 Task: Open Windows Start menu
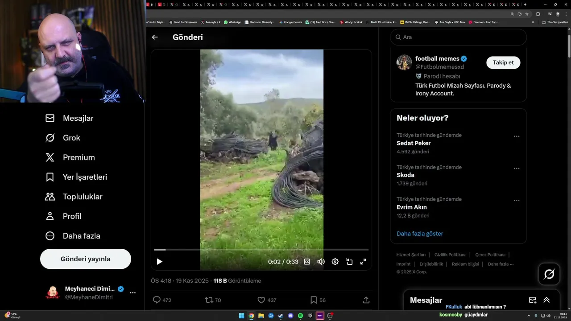click(x=241, y=316)
